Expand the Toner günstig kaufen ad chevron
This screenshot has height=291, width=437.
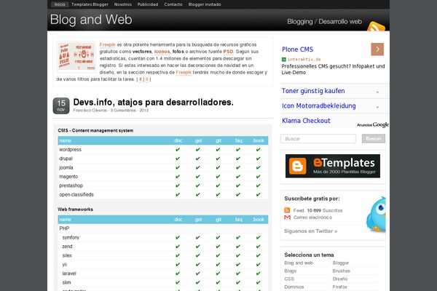point(377,92)
